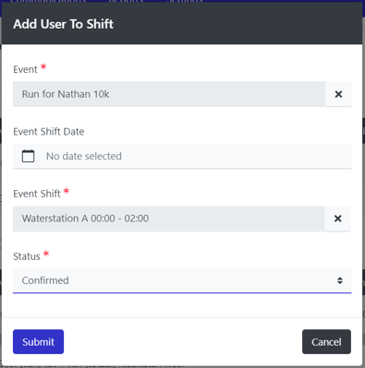The image size is (365, 368).
Task: Click the Status dropdown arrows
Action: coord(340,280)
